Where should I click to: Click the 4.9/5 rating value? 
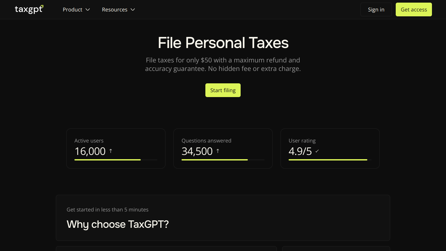300,151
